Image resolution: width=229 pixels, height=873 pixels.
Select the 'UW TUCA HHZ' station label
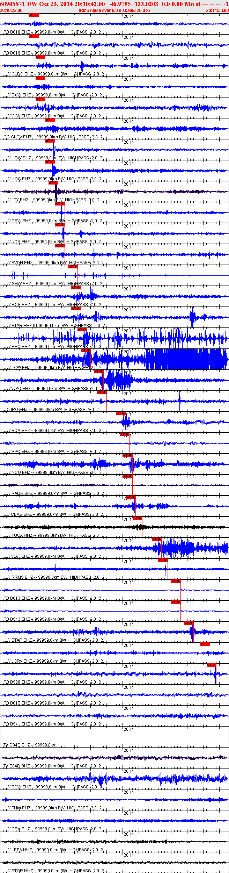[18, 535]
